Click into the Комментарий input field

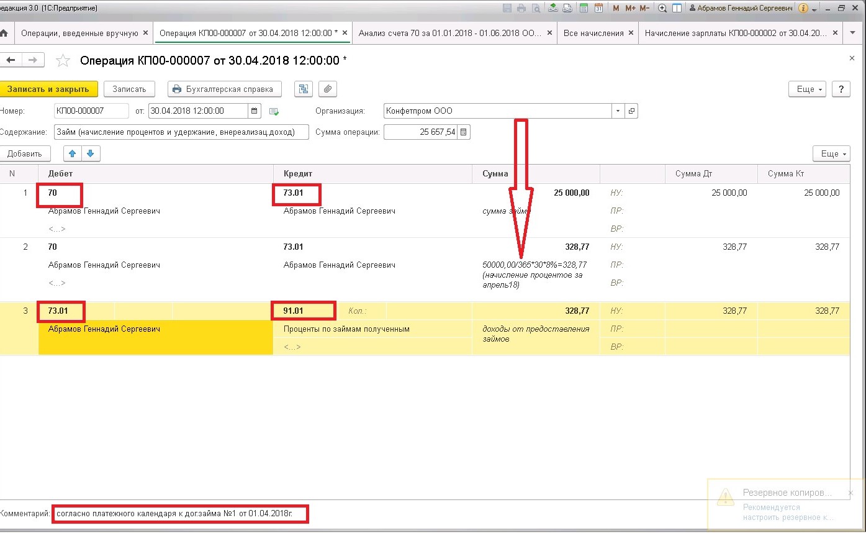point(180,514)
